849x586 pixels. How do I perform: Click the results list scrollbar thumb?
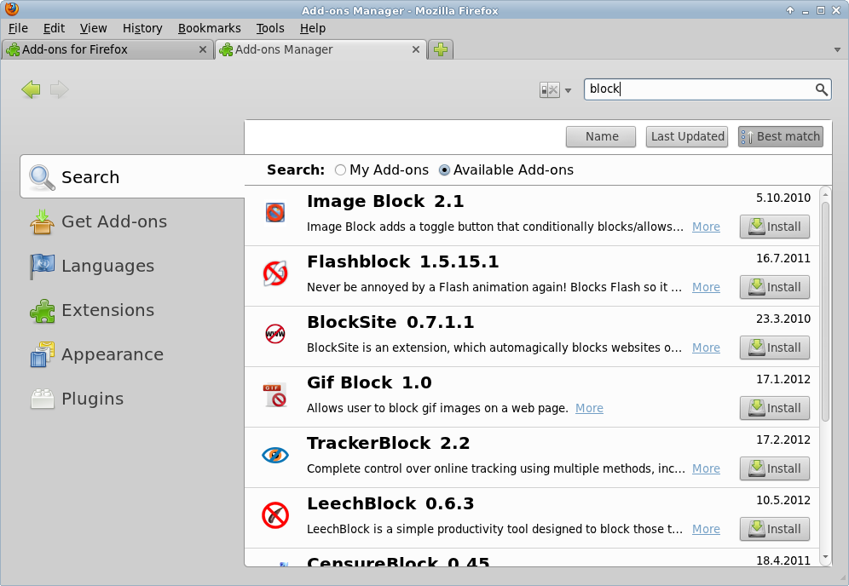825,311
